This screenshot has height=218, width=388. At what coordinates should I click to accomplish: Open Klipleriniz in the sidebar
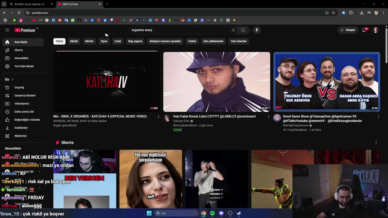tap(23, 136)
